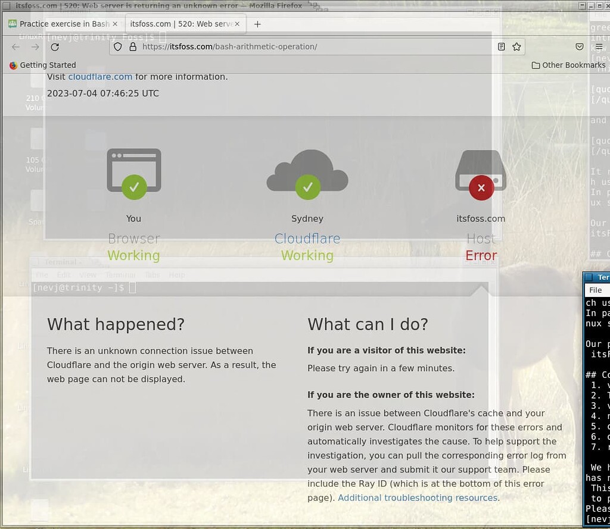Screen dimensions: 610x529
Task: Toggle reader view icon in address bar
Action: click(x=501, y=46)
